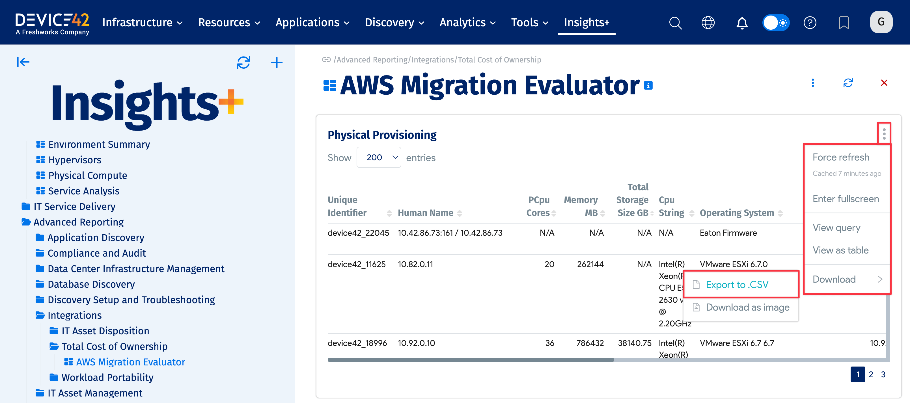Select View query in panel menu

[836, 228]
